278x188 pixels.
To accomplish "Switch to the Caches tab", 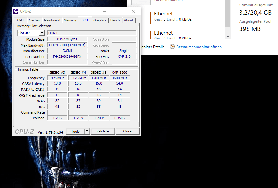I will click(35, 20).
